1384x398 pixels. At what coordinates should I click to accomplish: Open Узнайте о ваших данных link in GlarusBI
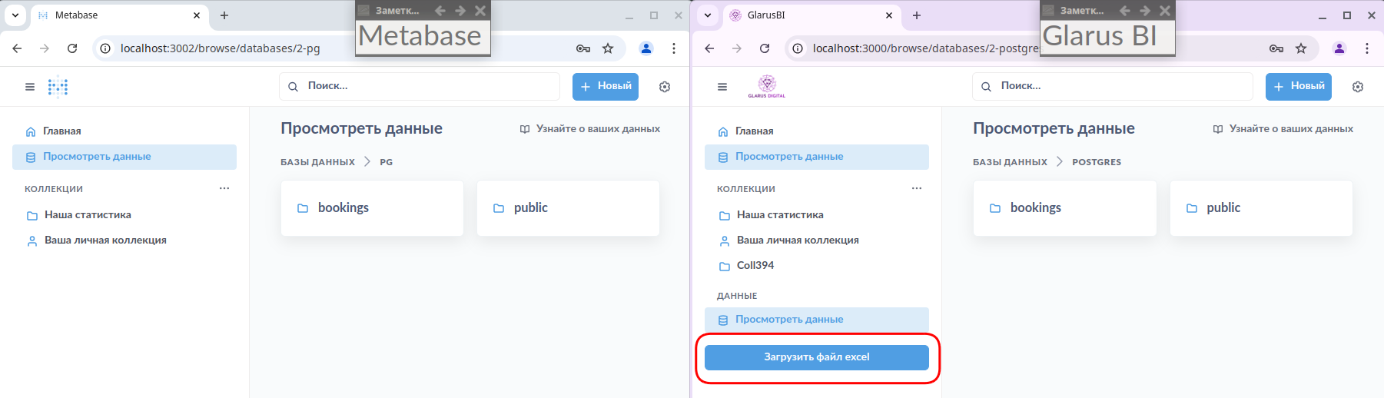pyautogui.click(x=1283, y=129)
